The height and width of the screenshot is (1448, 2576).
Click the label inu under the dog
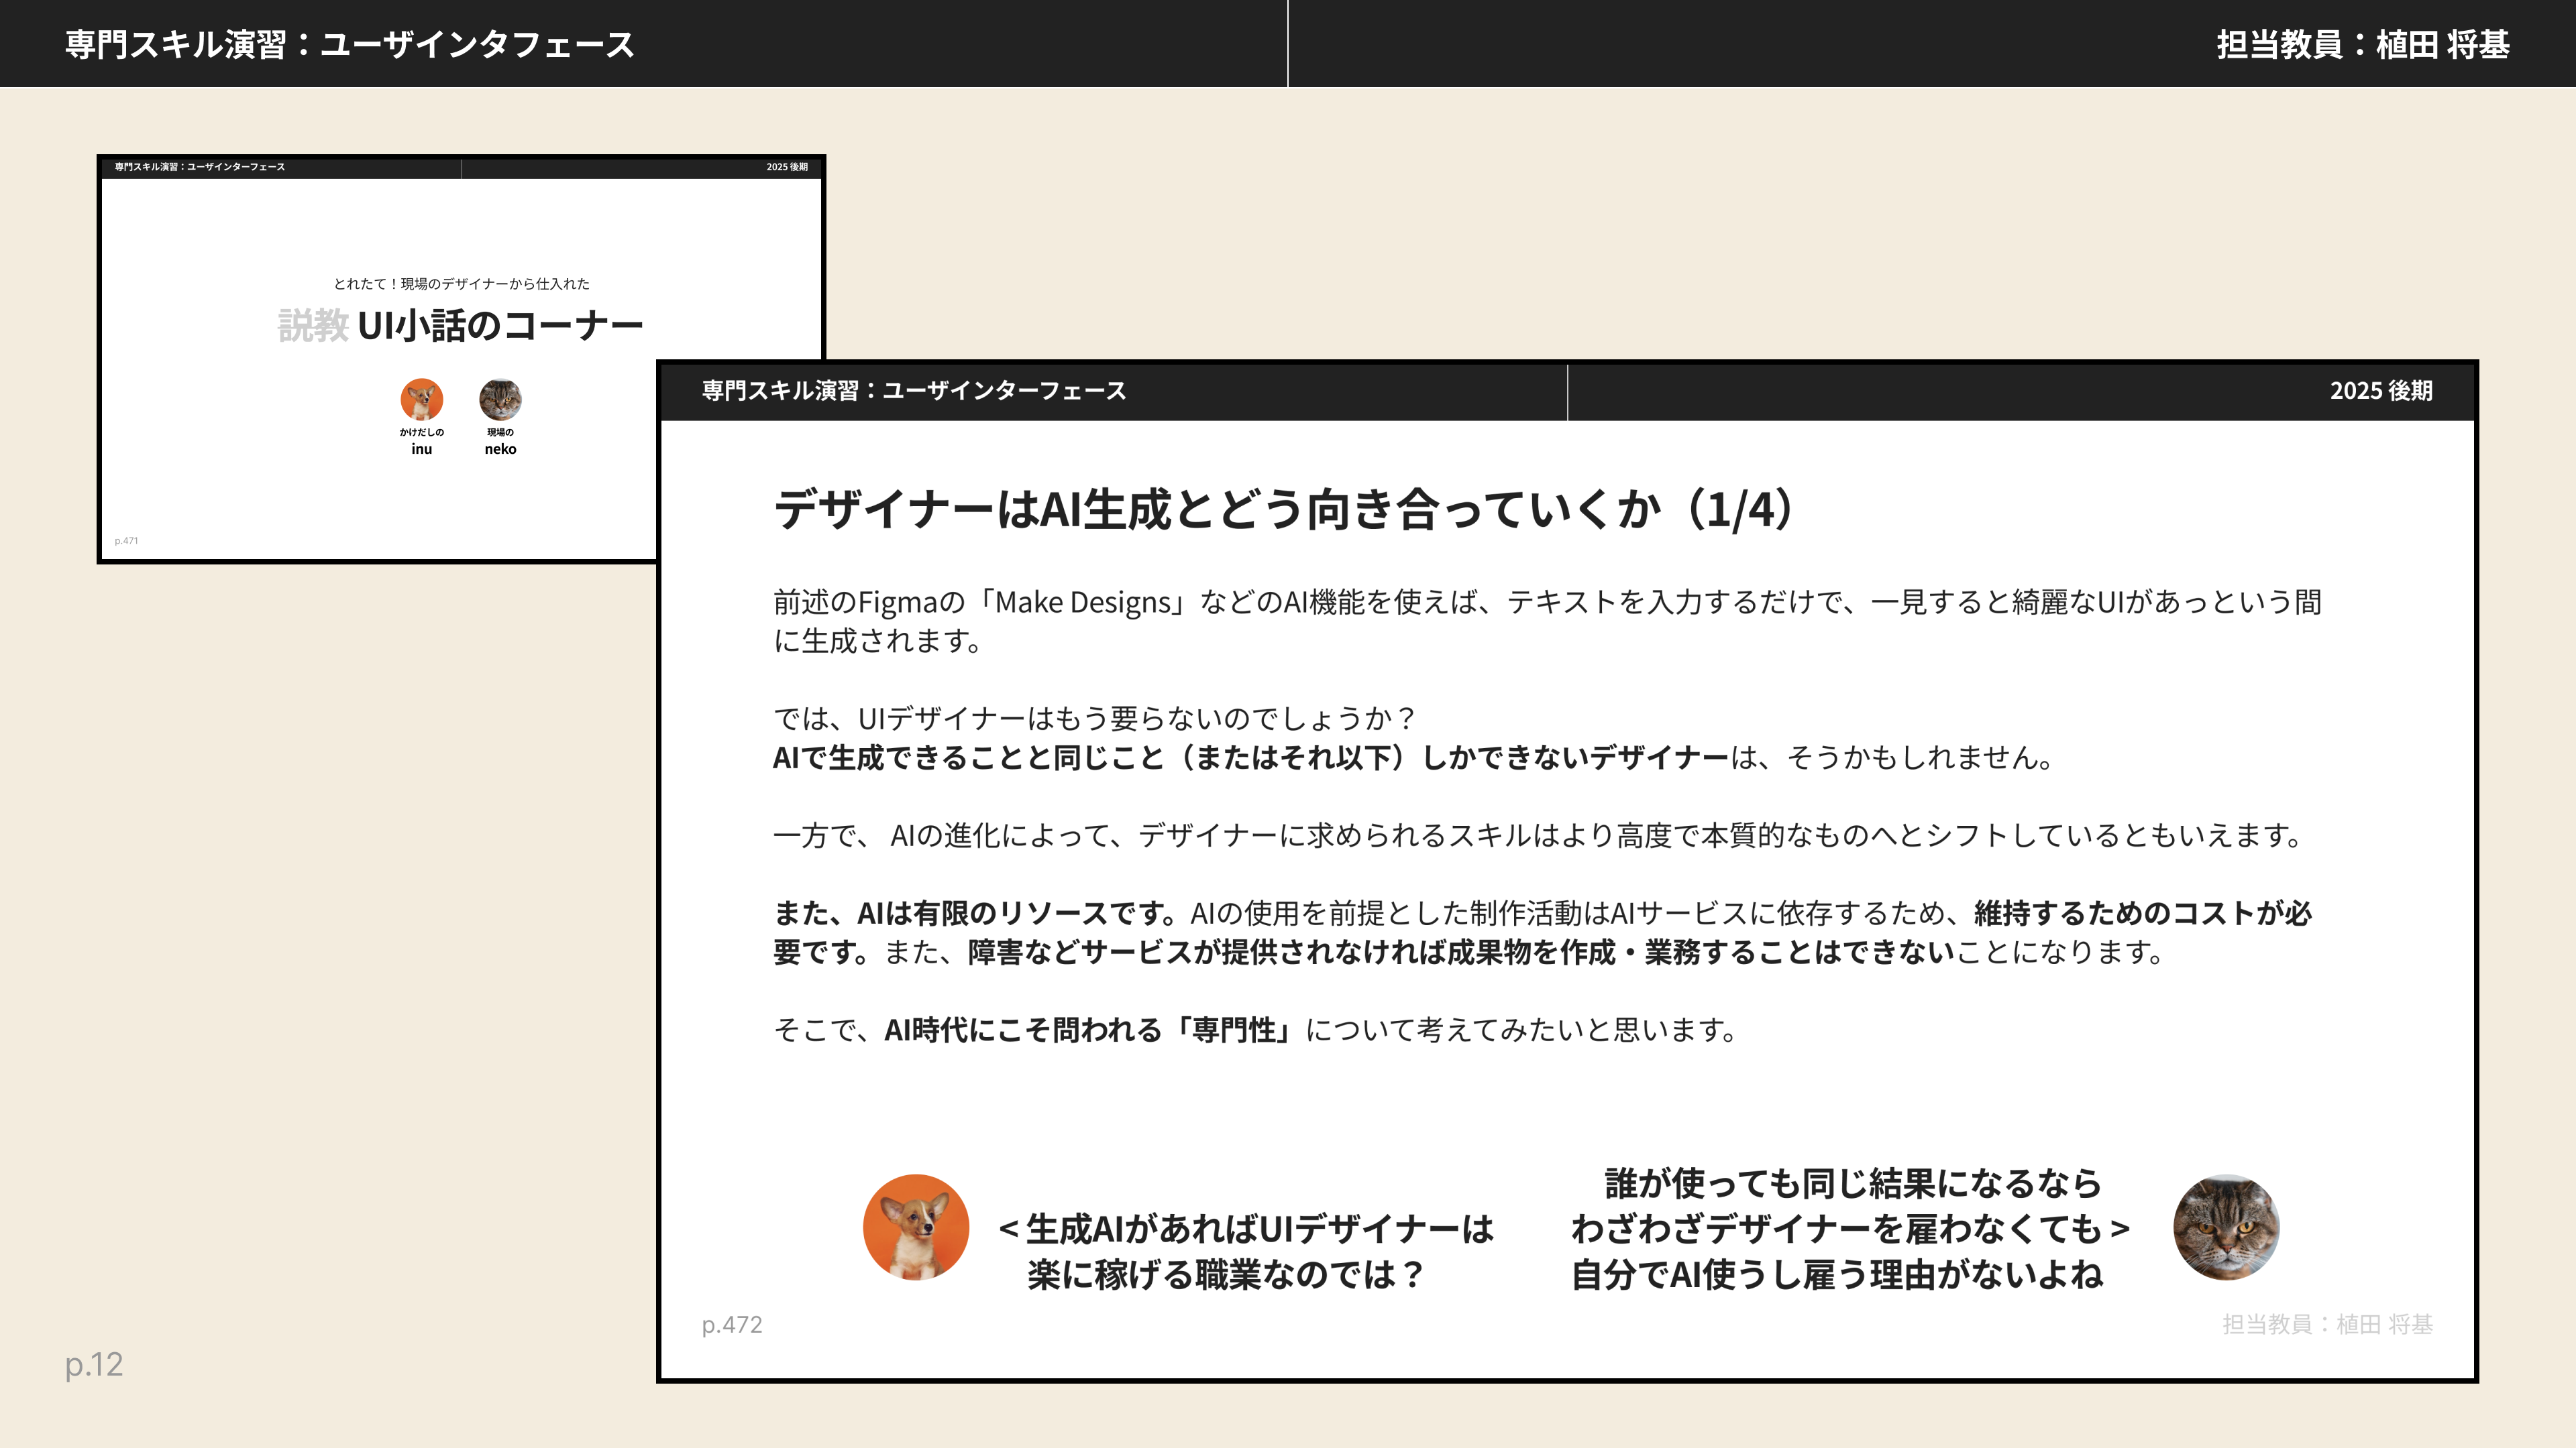click(422, 450)
